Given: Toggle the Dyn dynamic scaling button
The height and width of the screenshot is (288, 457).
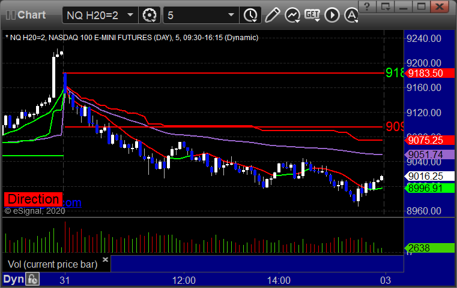Looking at the screenshot, I should click(x=13, y=279).
